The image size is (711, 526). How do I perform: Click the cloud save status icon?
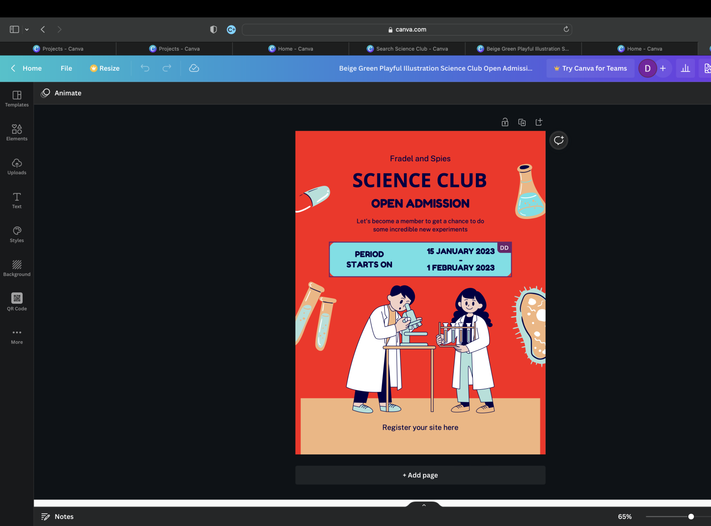tap(194, 68)
